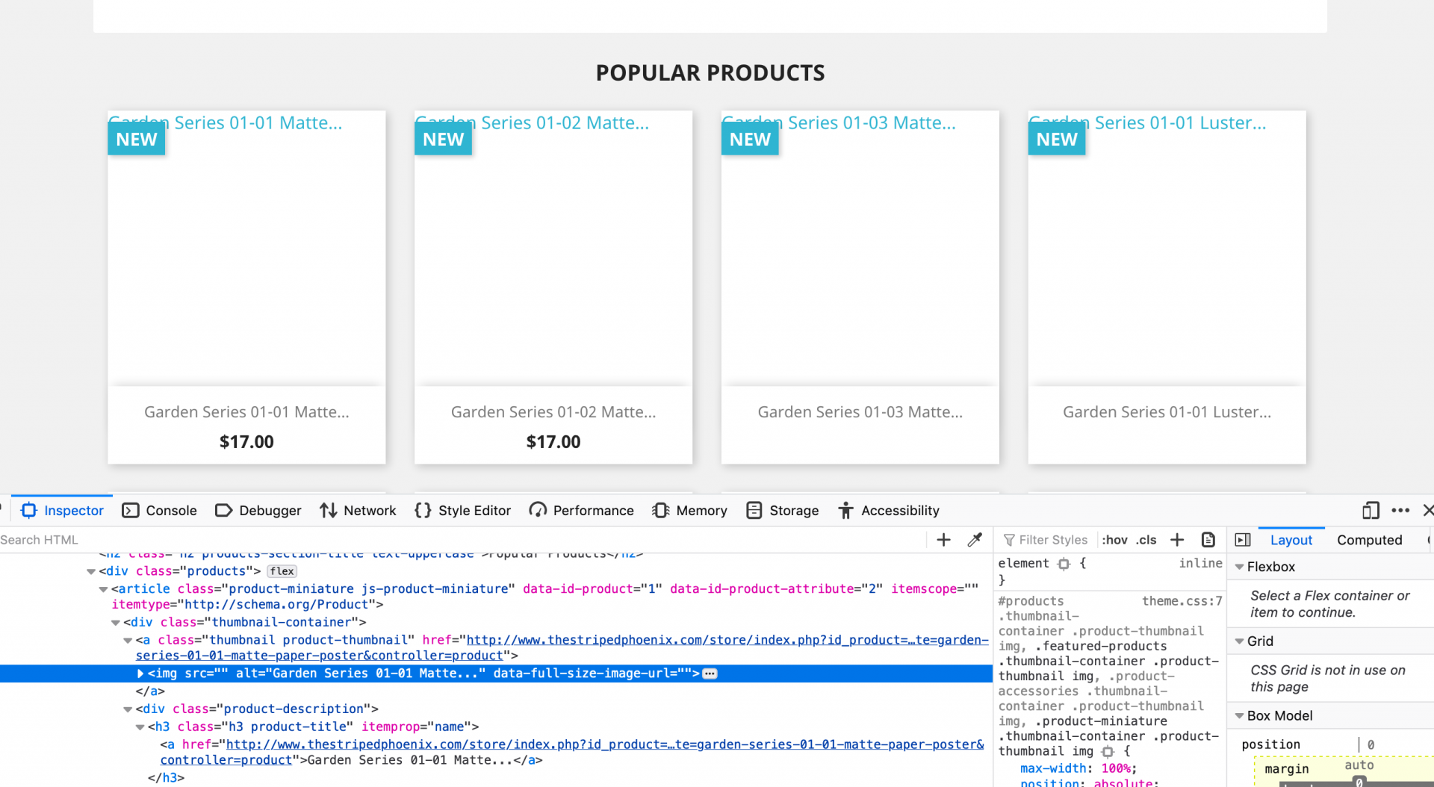Click NEW badge on 01-02 Matte product
The image size is (1434, 787).
[x=443, y=140]
